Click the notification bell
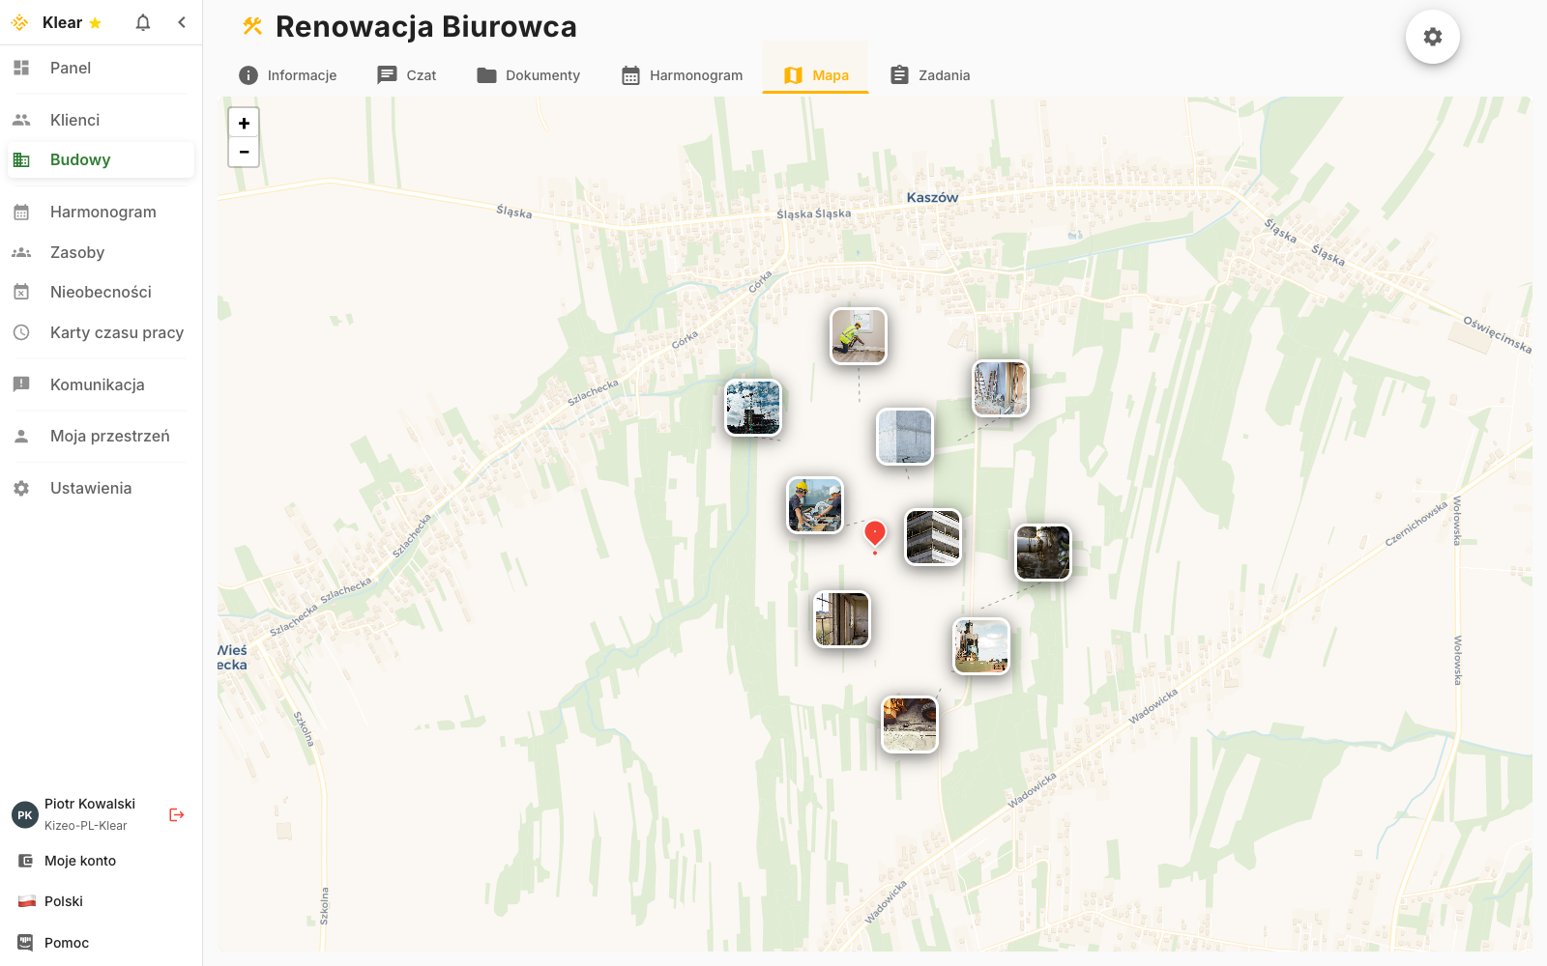 pyautogui.click(x=142, y=22)
